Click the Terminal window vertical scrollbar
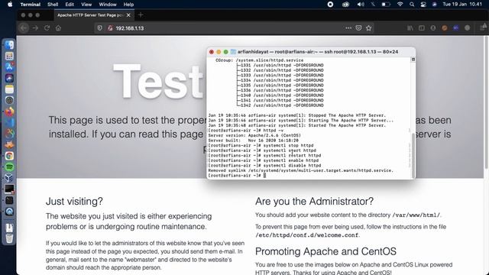The width and height of the screenshot is (489, 275). pos(413,155)
